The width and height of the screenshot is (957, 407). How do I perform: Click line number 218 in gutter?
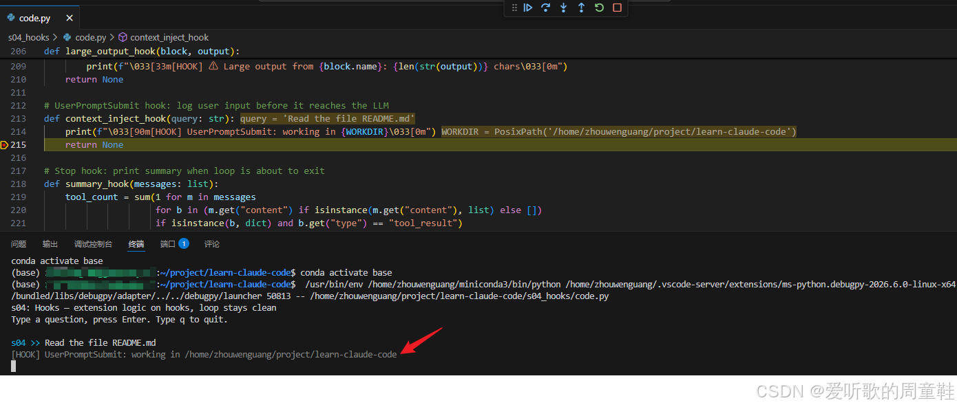tap(19, 184)
